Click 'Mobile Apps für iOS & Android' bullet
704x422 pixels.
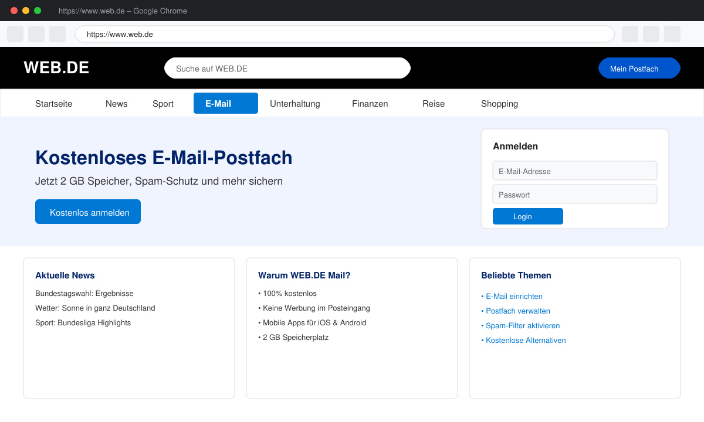[312, 322]
